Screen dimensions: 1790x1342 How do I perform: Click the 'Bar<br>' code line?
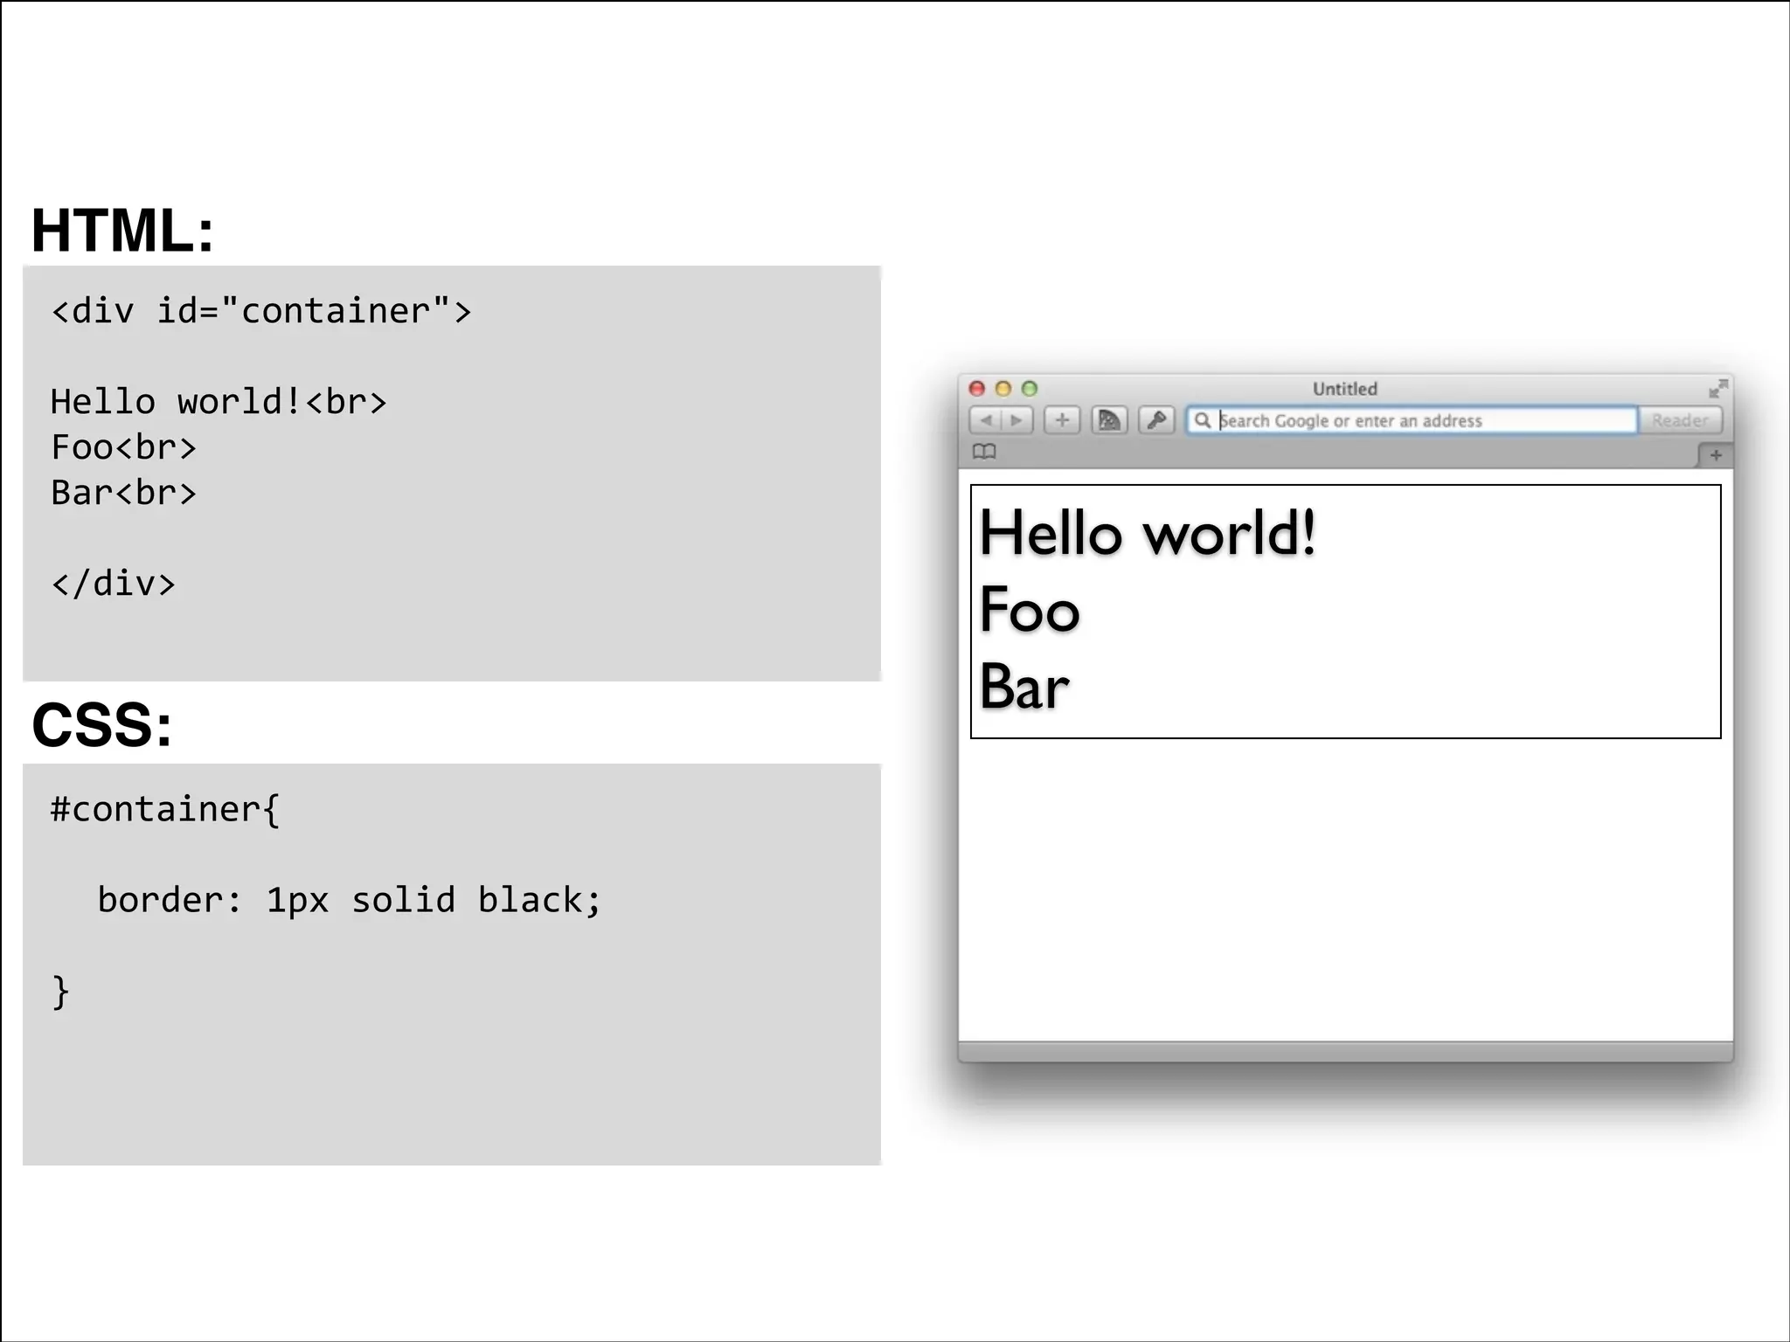(x=124, y=493)
